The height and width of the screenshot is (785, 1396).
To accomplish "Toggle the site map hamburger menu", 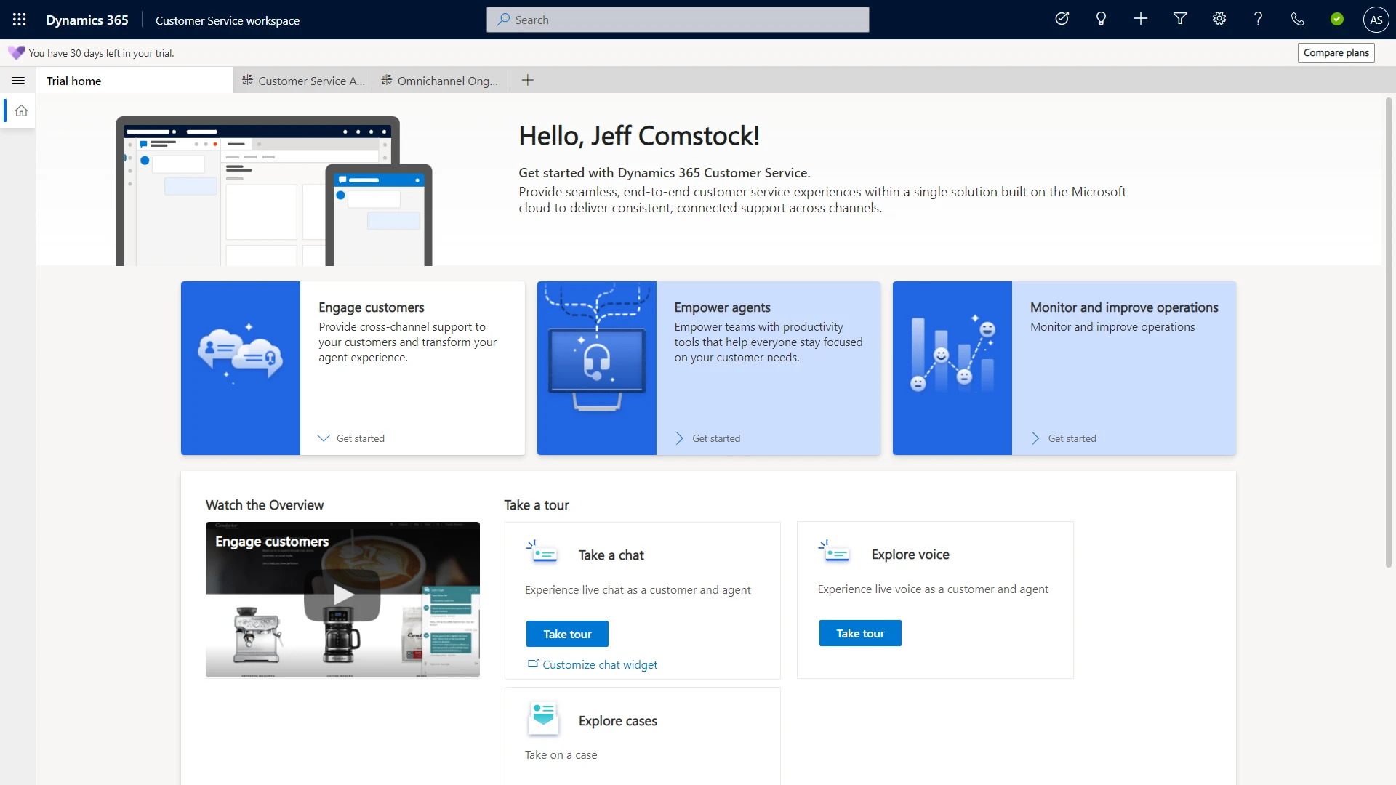I will pyautogui.click(x=18, y=80).
